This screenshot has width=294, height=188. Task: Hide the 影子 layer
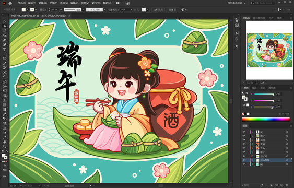(244, 152)
